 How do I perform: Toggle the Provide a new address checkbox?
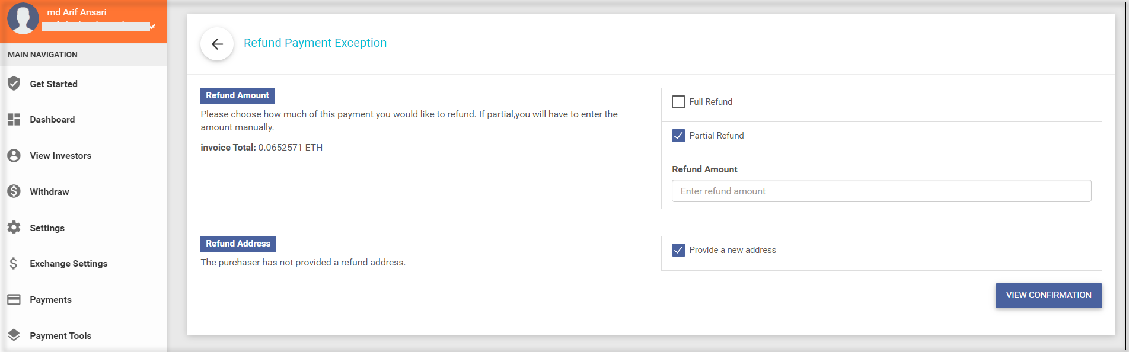[x=678, y=250]
